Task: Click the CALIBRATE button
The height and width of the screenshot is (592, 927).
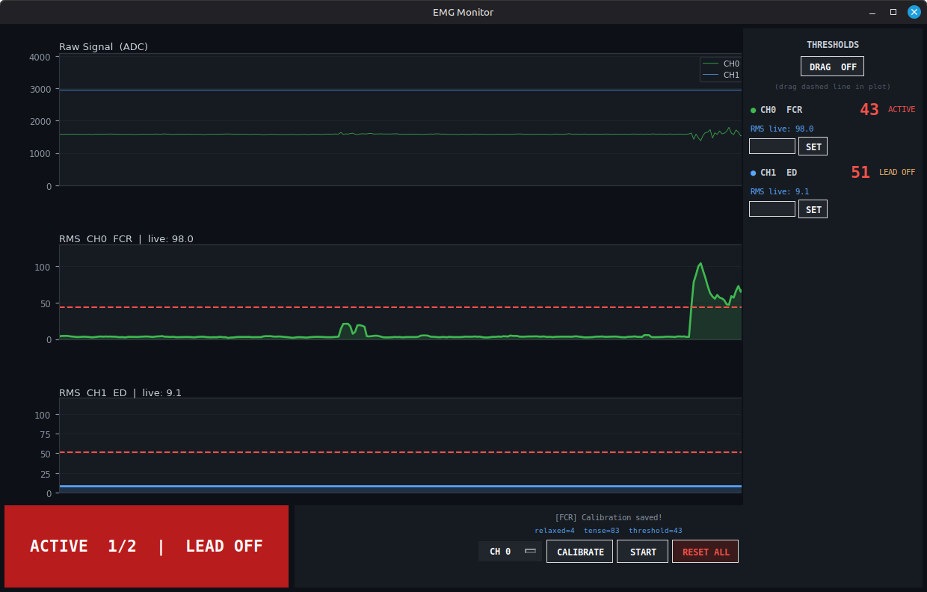Action: click(579, 552)
